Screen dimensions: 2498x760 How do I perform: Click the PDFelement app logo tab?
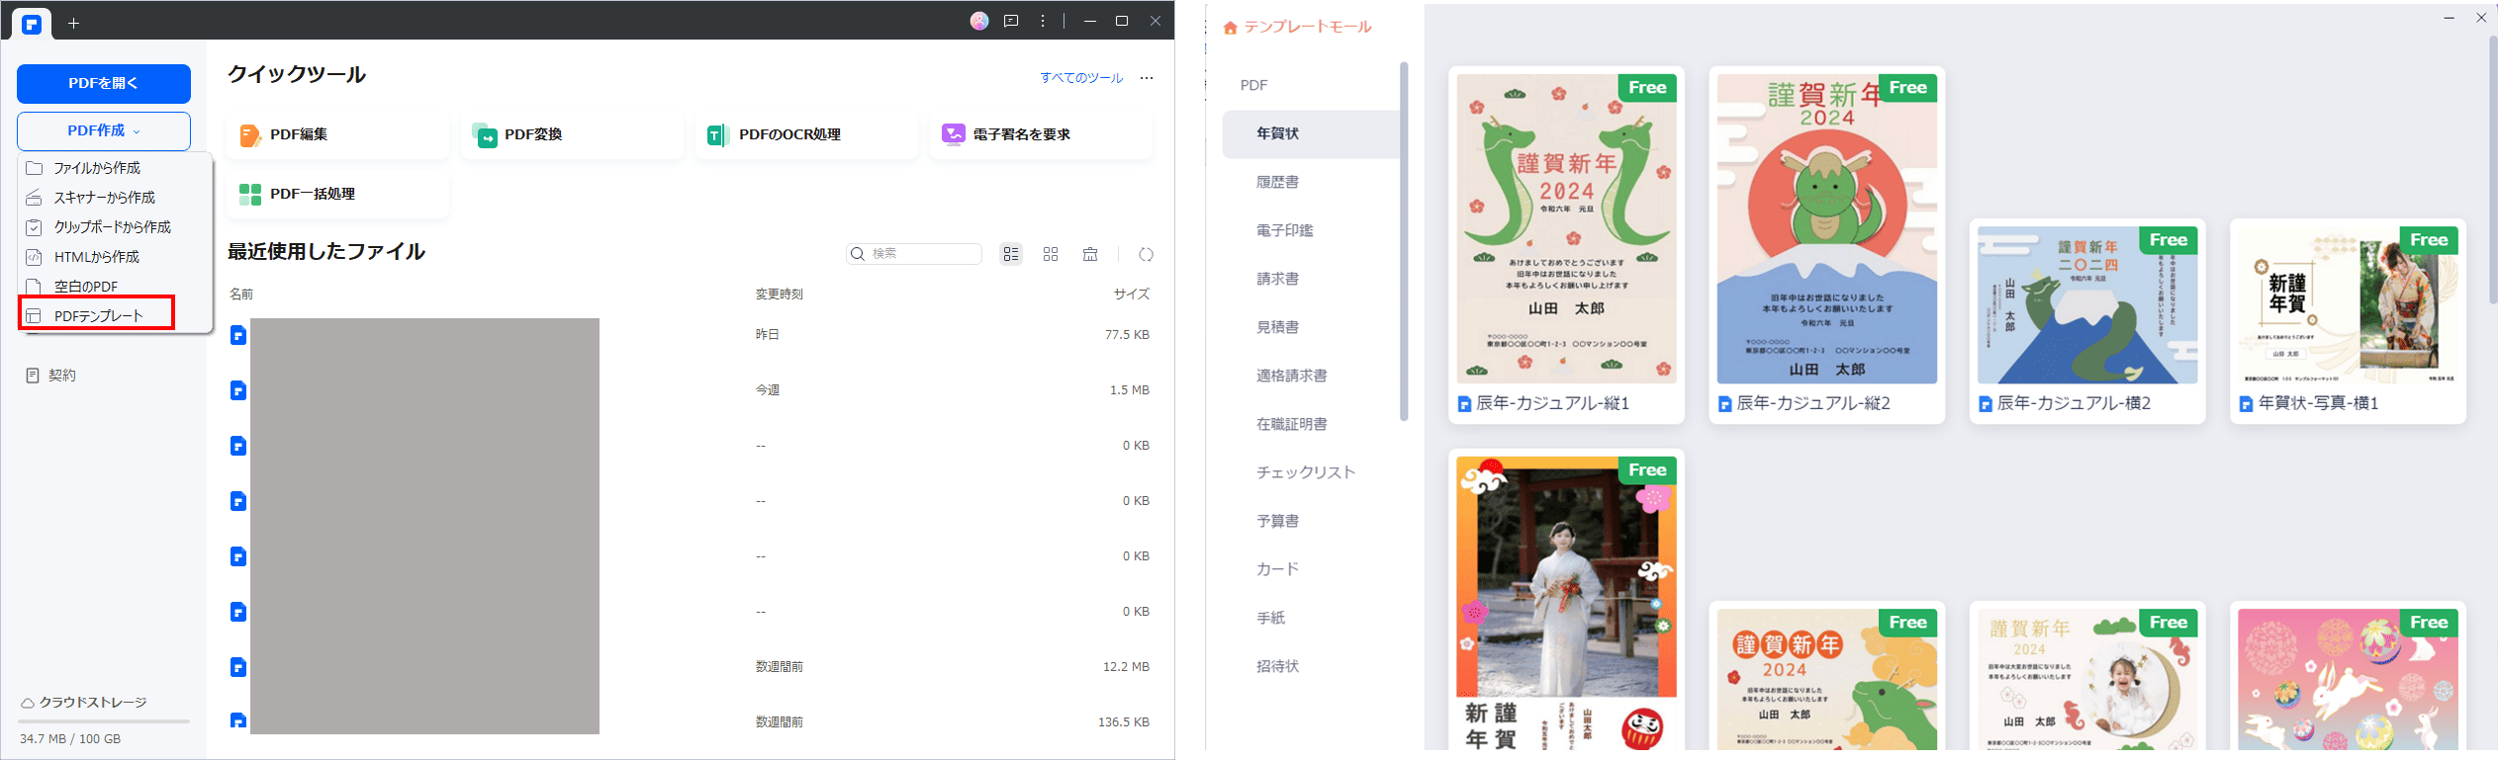tap(32, 24)
